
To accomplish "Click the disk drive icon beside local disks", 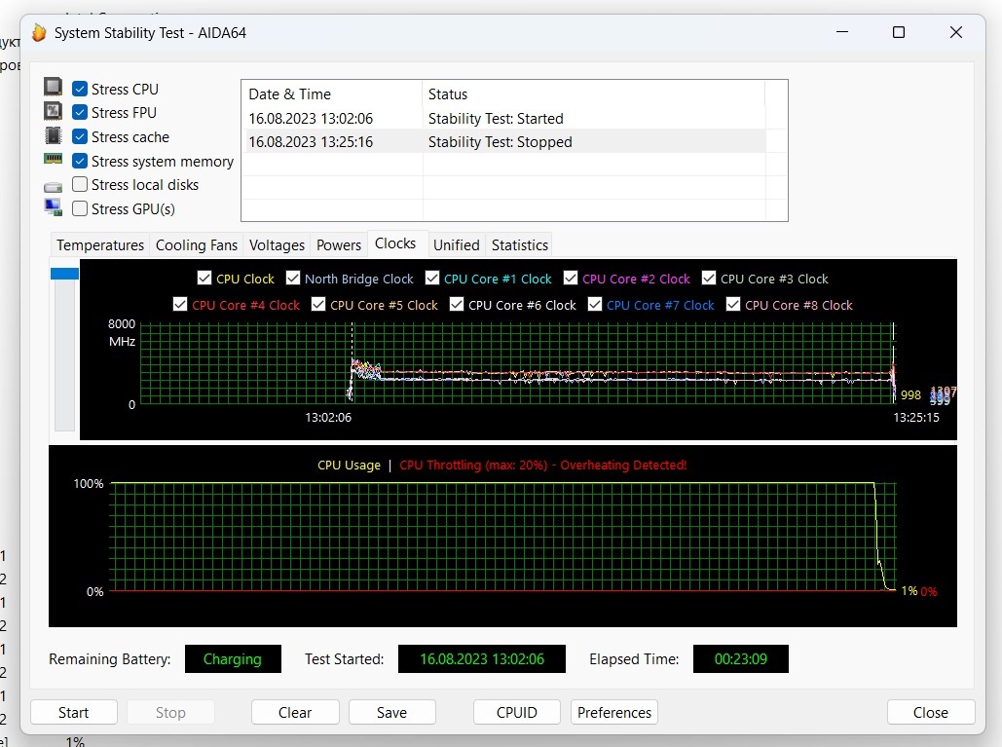I will 54,185.
